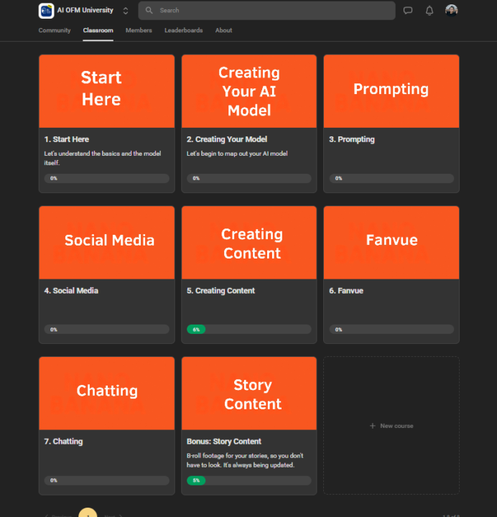Open the chat messages icon

click(x=408, y=11)
